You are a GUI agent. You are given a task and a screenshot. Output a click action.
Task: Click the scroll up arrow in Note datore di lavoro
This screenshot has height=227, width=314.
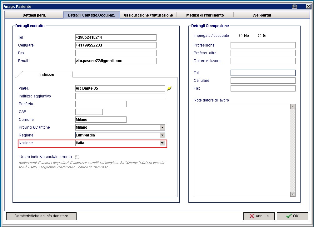coord(292,106)
